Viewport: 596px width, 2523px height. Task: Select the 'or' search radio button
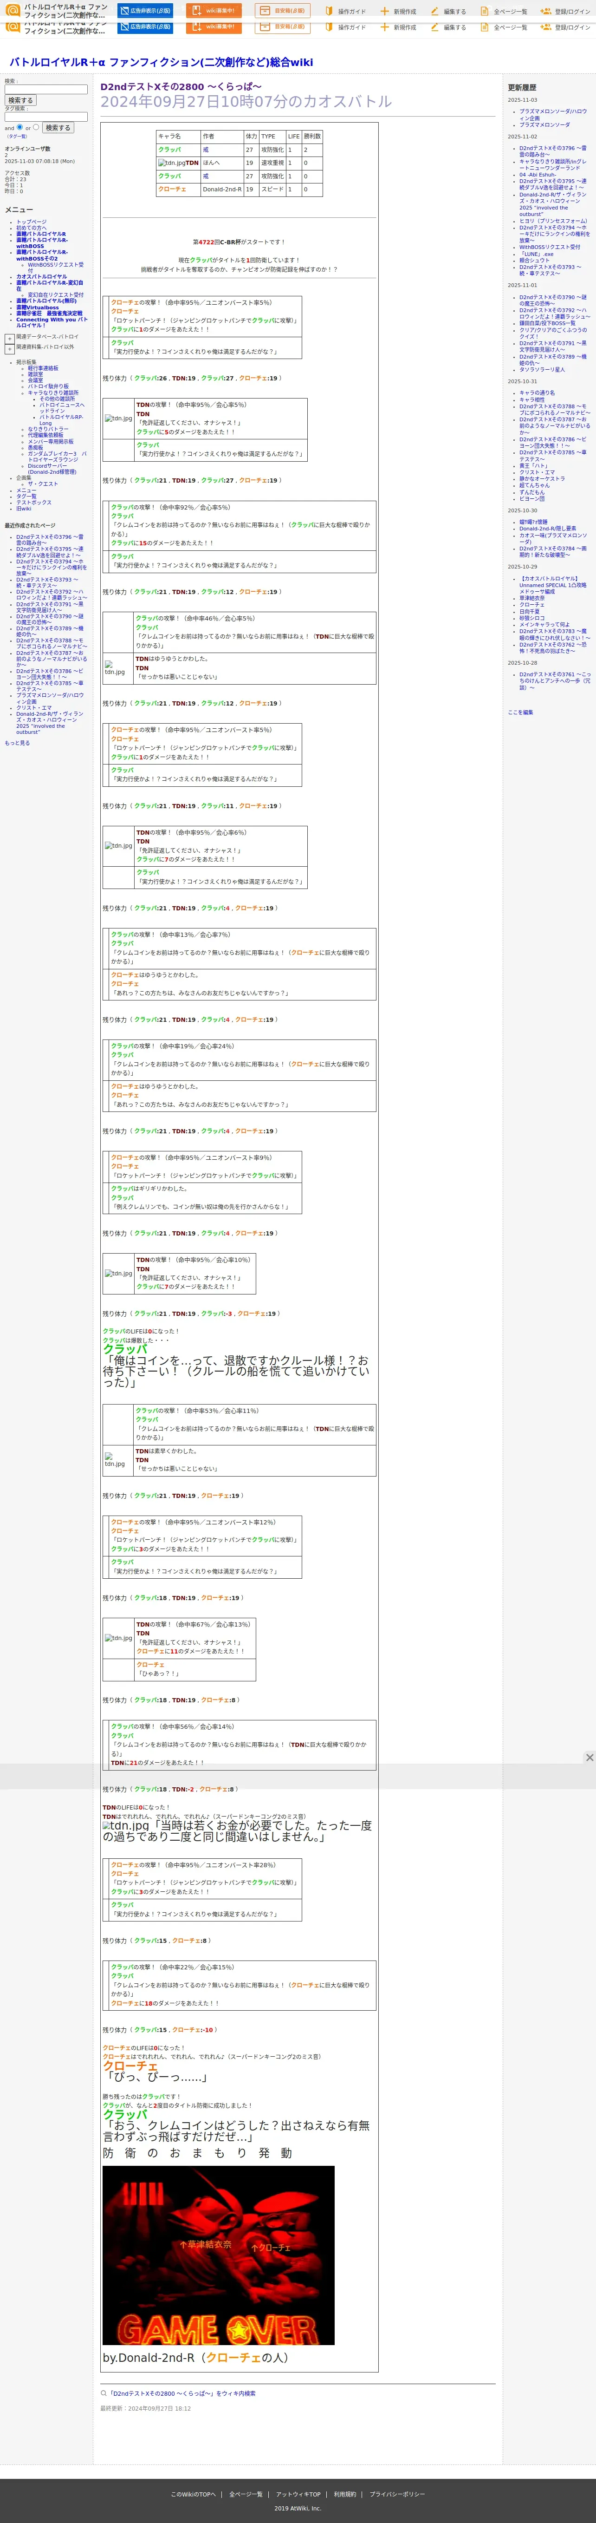tap(36, 126)
